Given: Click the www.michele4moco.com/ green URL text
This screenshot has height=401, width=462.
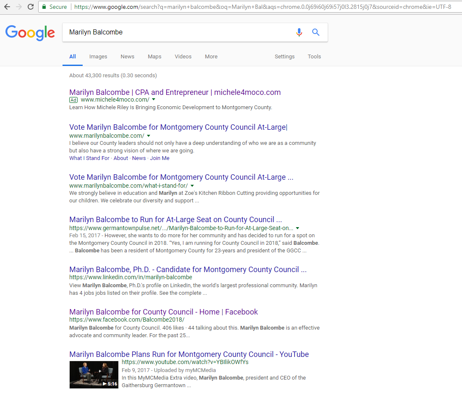Looking at the screenshot, I should (115, 100).
